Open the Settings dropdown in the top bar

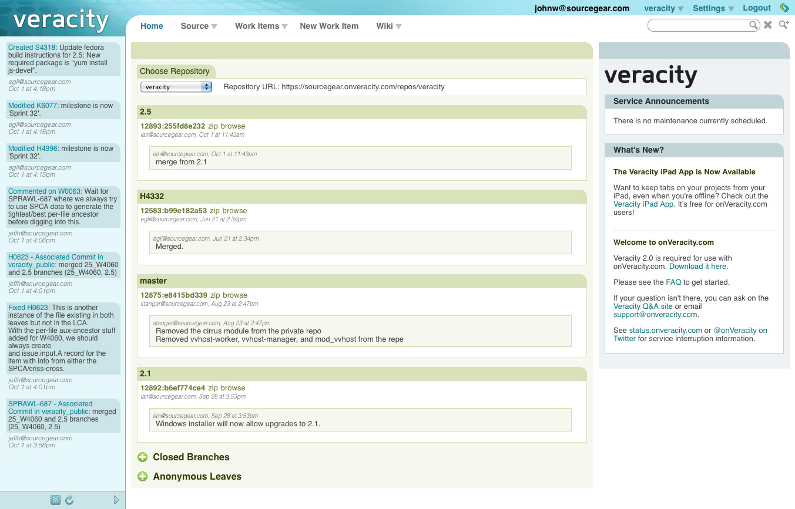(713, 8)
